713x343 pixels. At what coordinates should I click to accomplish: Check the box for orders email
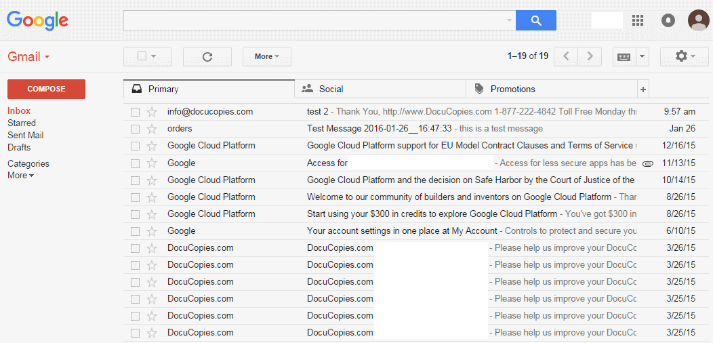pyautogui.click(x=136, y=129)
